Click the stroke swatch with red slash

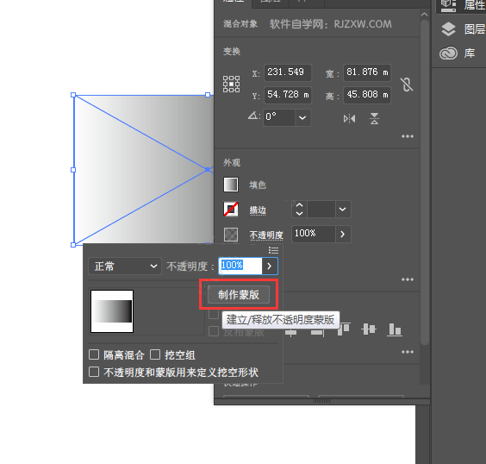coord(231,210)
